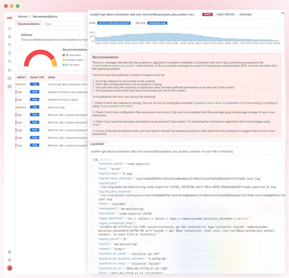This screenshot has height=278, width=289.
Task: Click the profile avatar at sidebar bottom
Action: 9,268
